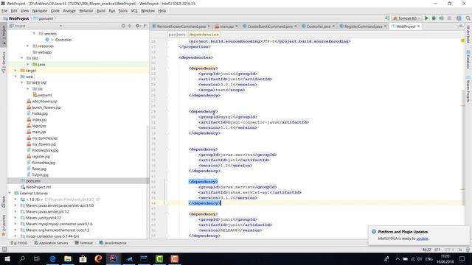472x265 pixels.
Task: Click Scroll from Source target icon
Action: pyautogui.click(x=123, y=26)
